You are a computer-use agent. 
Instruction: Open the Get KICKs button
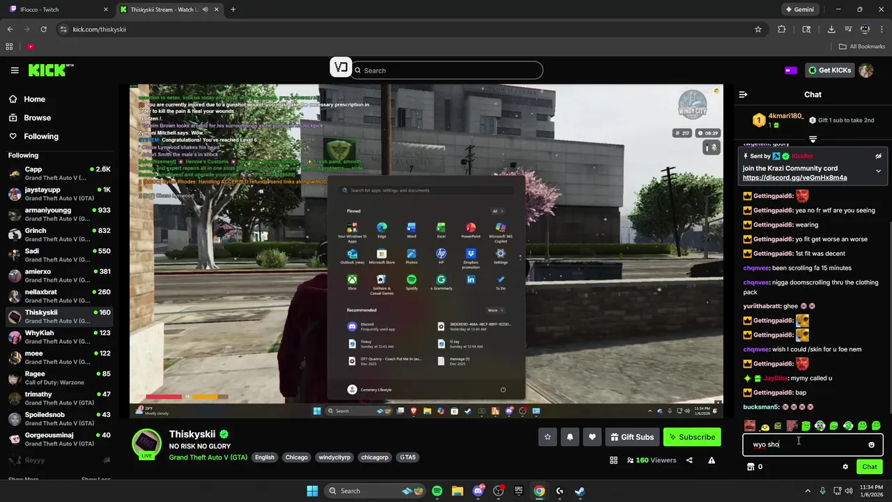coord(830,70)
